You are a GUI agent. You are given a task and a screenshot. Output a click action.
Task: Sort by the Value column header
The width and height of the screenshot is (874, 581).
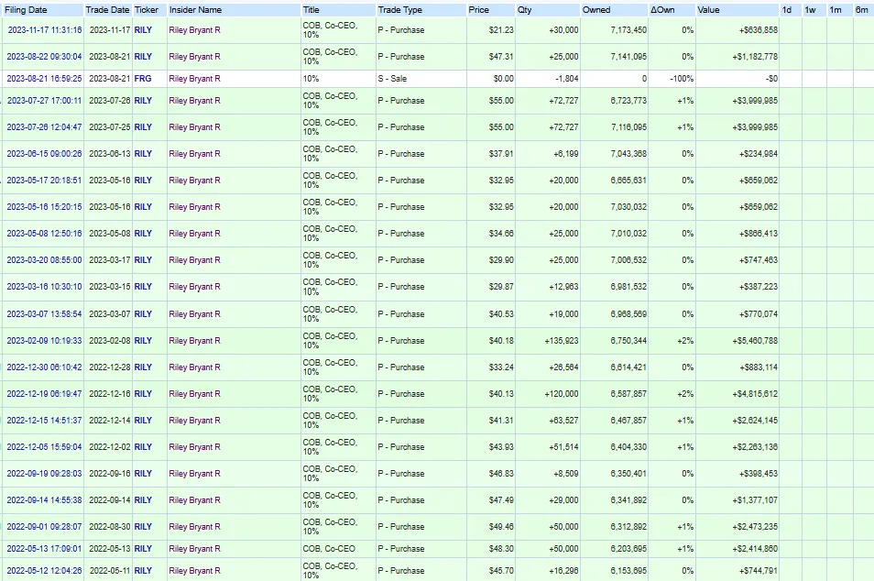(708, 10)
